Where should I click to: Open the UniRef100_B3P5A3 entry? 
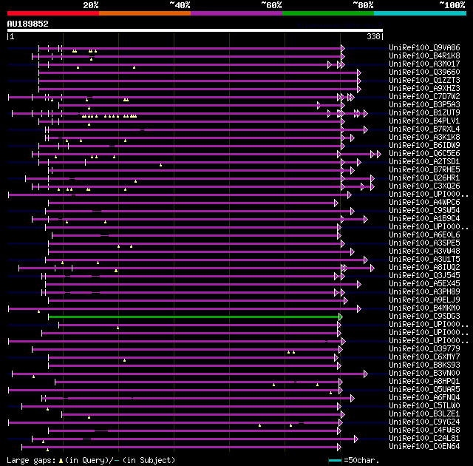tap(424, 105)
